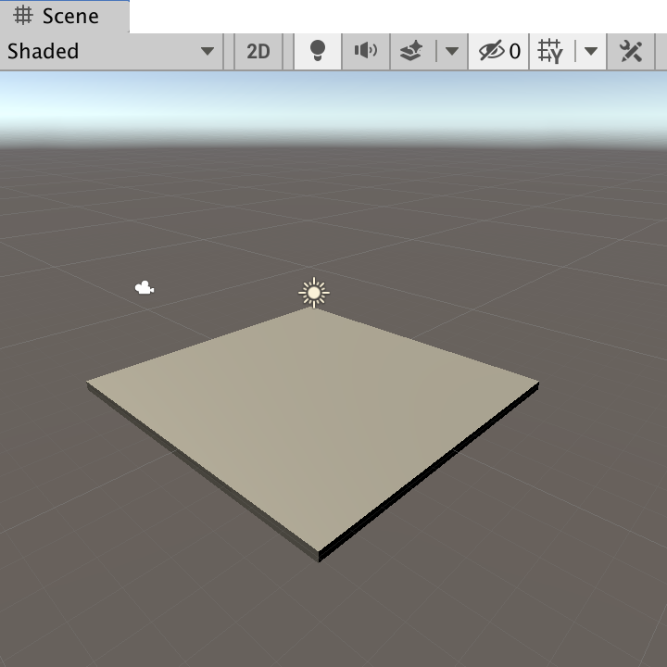Toggle hidden objects visibility eye icon
Screen dimensions: 667x667
(x=491, y=51)
